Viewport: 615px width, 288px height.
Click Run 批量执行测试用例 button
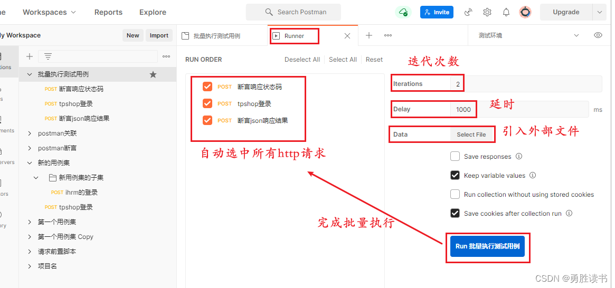click(x=488, y=246)
